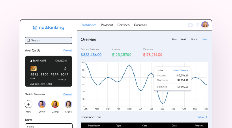The image size is (232, 128).
Task: Click the August data point on chart
Action: click(162, 103)
